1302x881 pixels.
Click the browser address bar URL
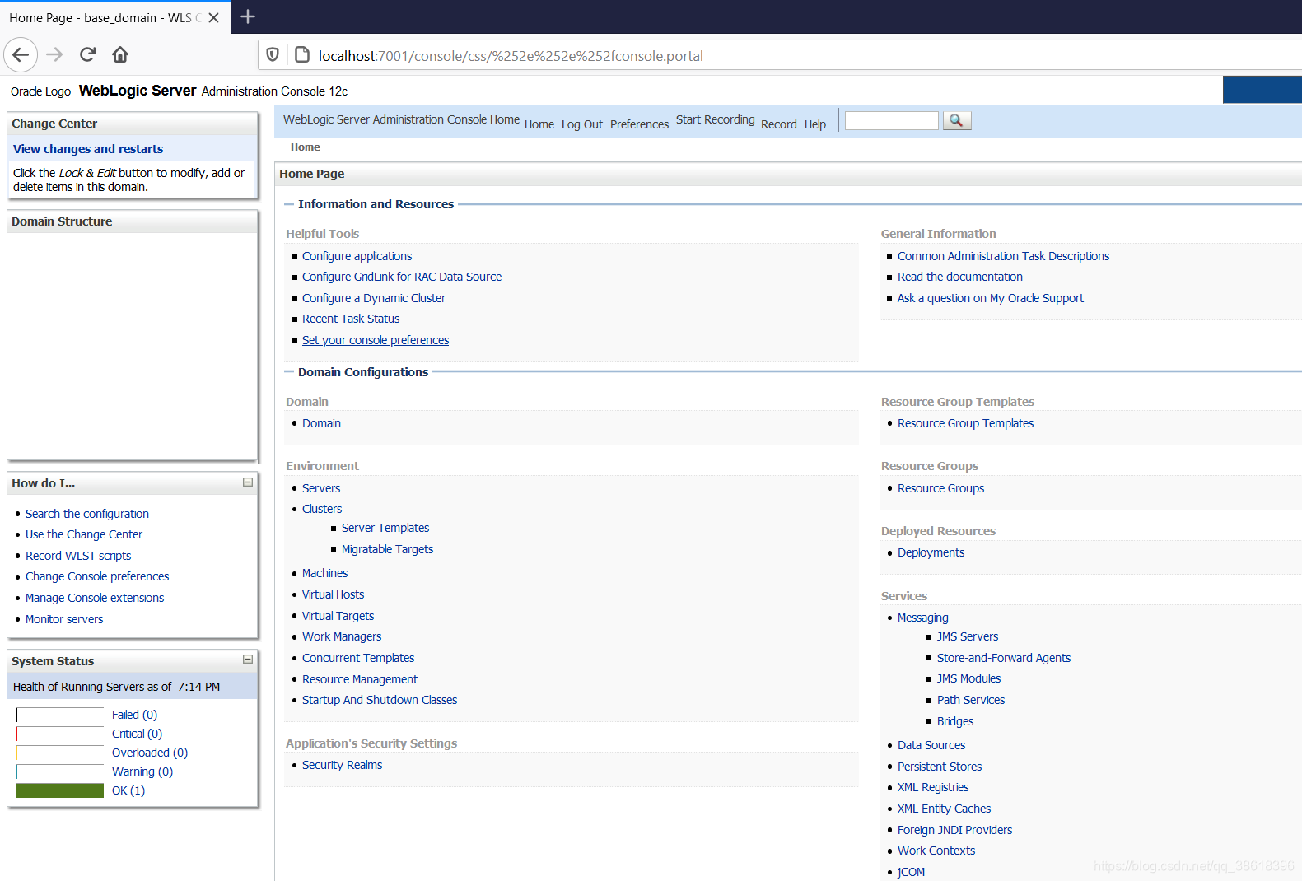pos(511,56)
